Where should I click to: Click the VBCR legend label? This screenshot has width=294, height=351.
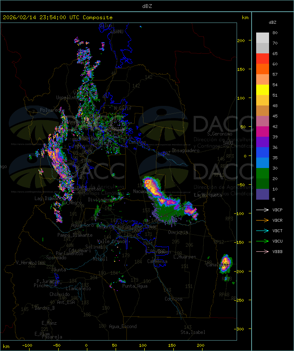coord(277,220)
